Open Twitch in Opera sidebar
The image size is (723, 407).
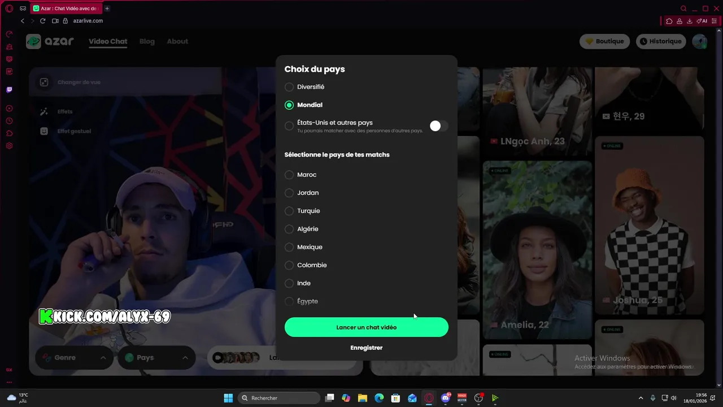coord(9,90)
